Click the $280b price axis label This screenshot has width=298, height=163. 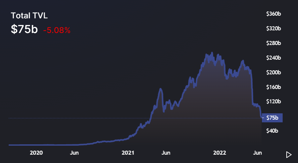274,43
